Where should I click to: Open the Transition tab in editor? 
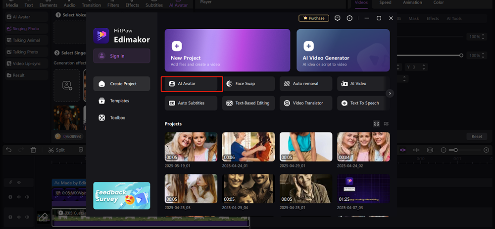91,4
